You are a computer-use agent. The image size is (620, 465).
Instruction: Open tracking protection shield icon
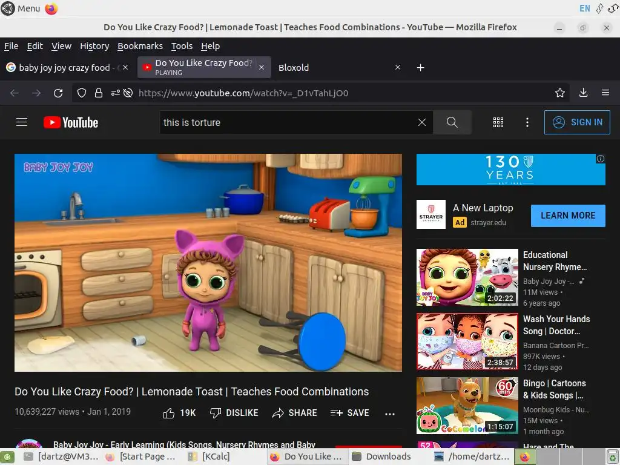82,93
